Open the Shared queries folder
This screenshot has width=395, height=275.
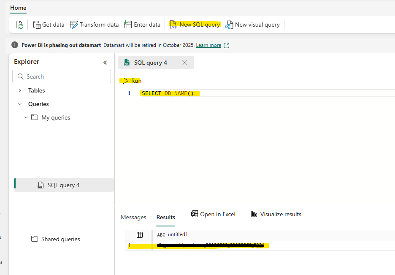56,239
